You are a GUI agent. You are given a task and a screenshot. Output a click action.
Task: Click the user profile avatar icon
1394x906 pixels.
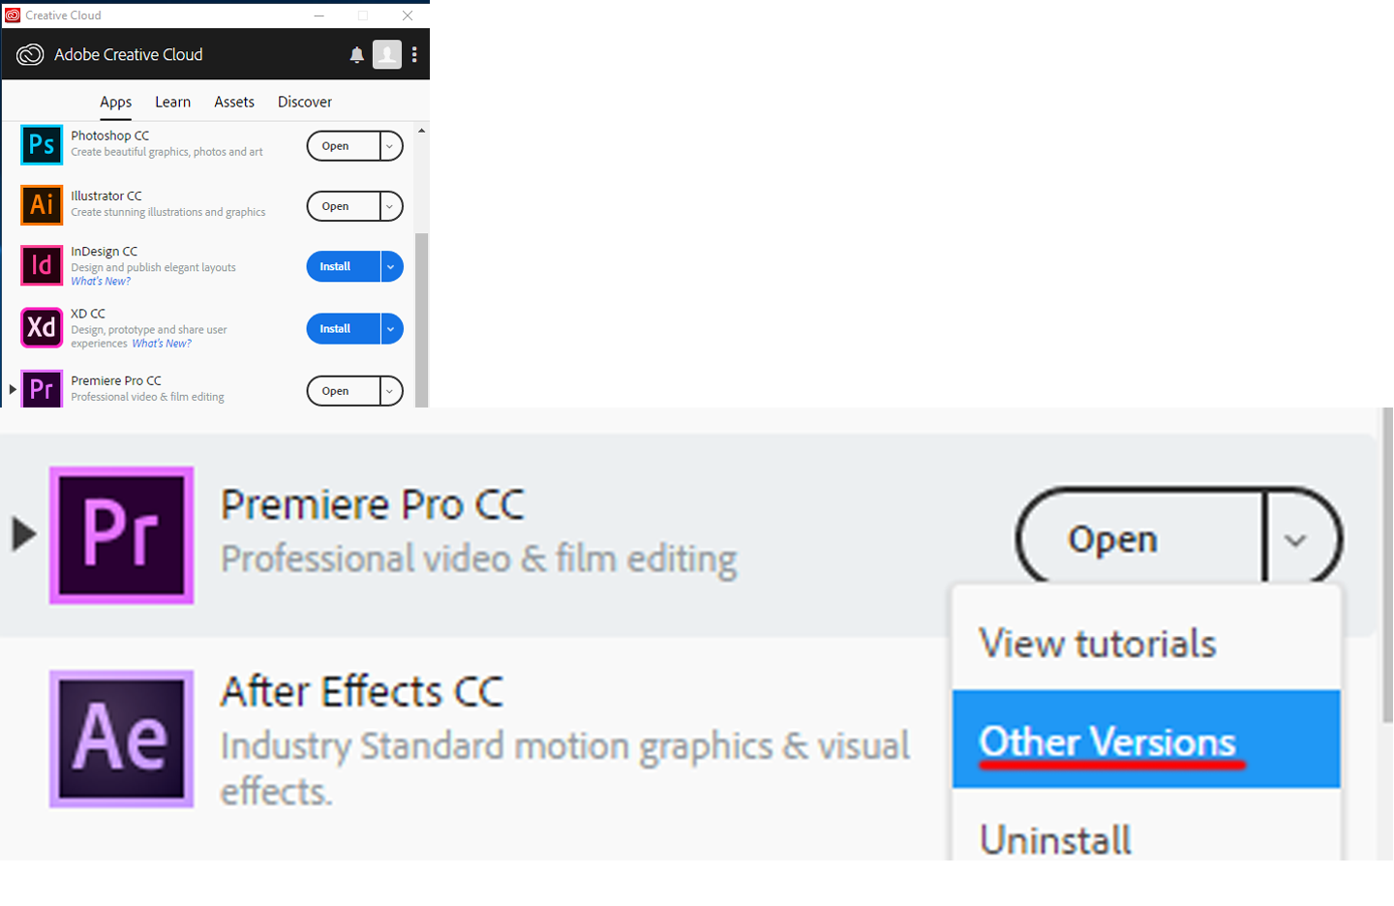387,55
